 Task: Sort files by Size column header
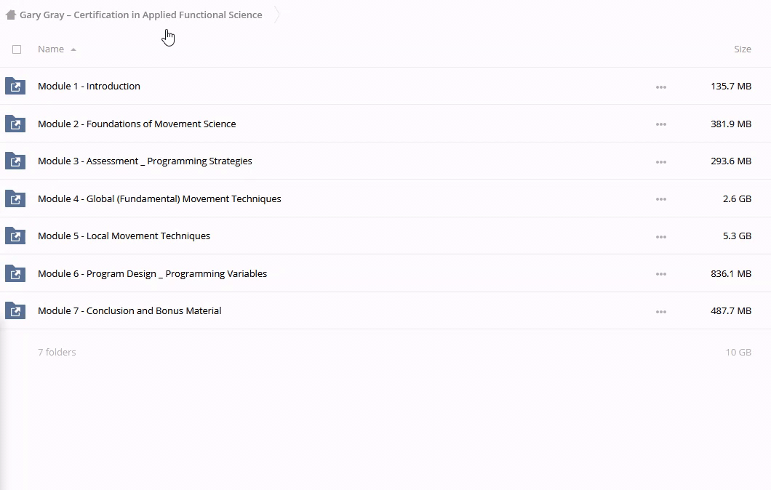tap(742, 49)
